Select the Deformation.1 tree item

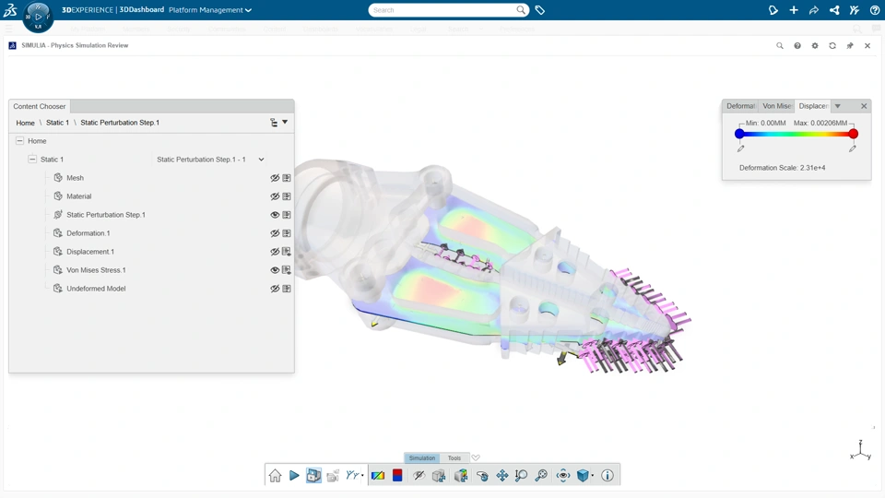[88, 233]
